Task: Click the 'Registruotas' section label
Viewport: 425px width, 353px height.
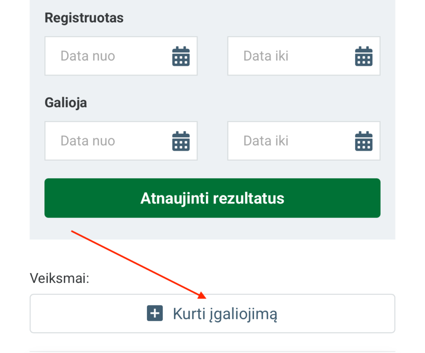Action: click(x=84, y=18)
